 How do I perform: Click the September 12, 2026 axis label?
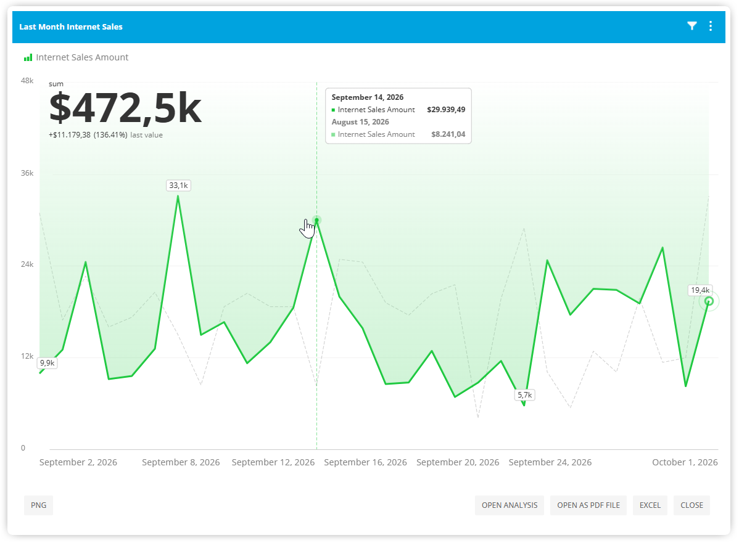[273, 462]
